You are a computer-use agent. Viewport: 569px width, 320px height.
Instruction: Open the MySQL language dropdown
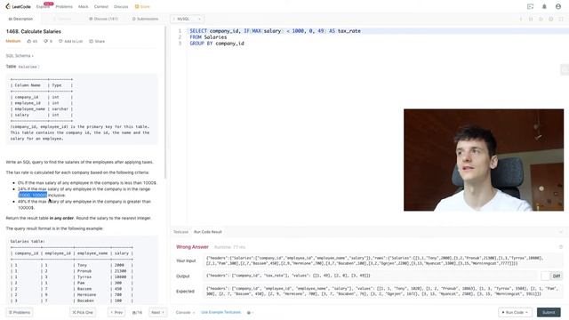click(x=188, y=19)
